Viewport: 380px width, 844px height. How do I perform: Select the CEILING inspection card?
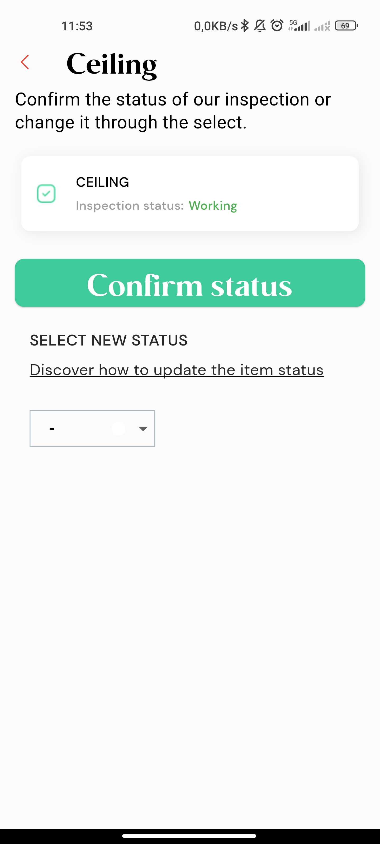[x=190, y=194]
